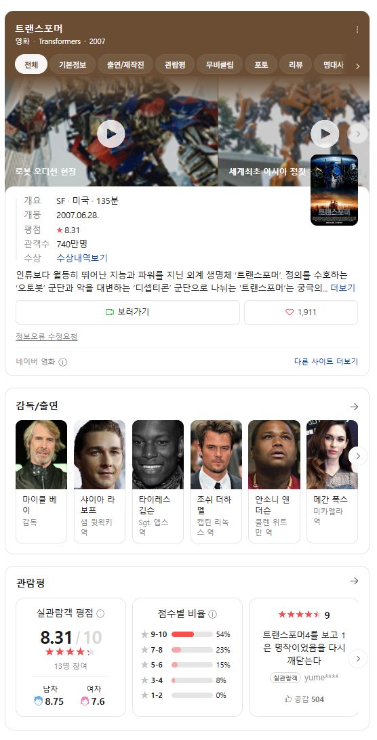Click the 공감 thumbs-up icon on the review
The image size is (377, 740).
point(288,699)
